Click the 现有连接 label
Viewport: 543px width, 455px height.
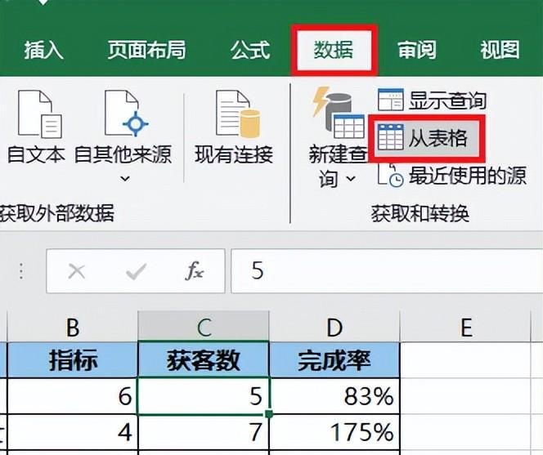click(234, 154)
